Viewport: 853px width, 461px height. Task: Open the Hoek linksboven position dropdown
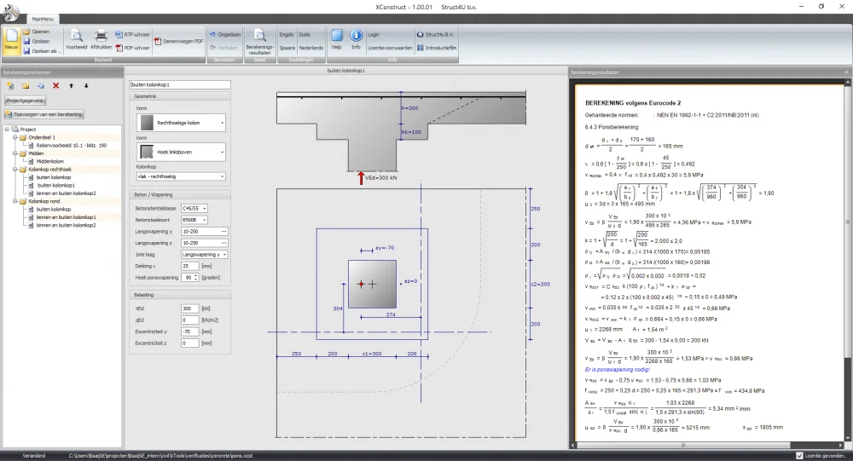pyautogui.click(x=181, y=153)
